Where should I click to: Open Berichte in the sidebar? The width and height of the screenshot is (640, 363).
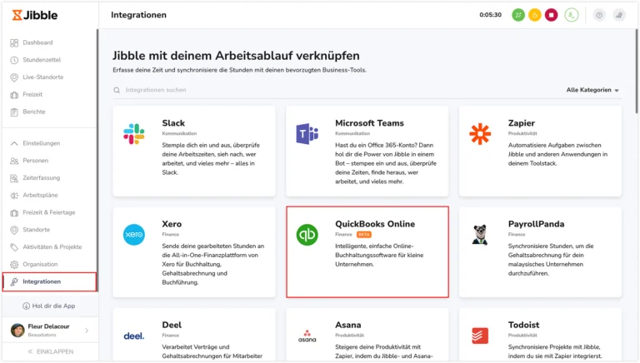(x=34, y=112)
